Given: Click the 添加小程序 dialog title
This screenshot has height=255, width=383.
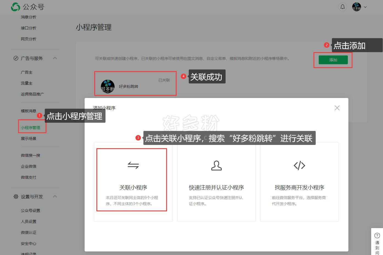Looking at the screenshot, I should 104,108.
